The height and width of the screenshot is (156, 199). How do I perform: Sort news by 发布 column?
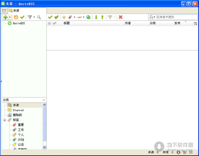click(183, 23)
